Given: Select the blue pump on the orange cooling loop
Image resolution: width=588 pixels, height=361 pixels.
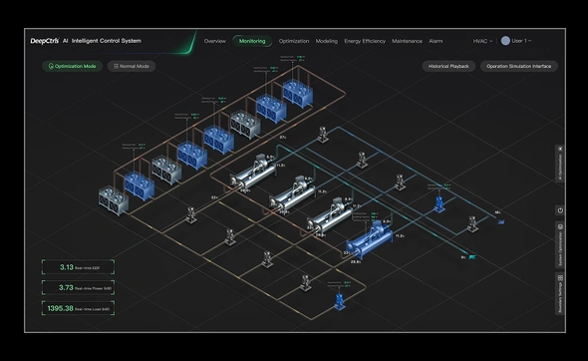Looking at the screenshot, I should pyautogui.click(x=340, y=302).
